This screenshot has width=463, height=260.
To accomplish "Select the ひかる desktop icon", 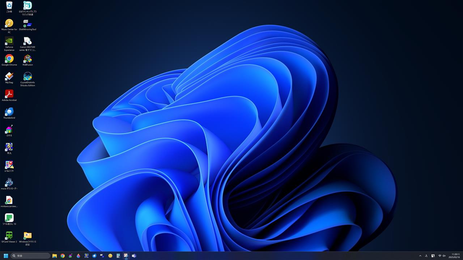I will [x=9, y=131].
